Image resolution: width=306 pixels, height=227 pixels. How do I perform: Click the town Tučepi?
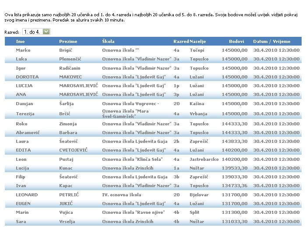pyautogui.click(x=197, y=50)
